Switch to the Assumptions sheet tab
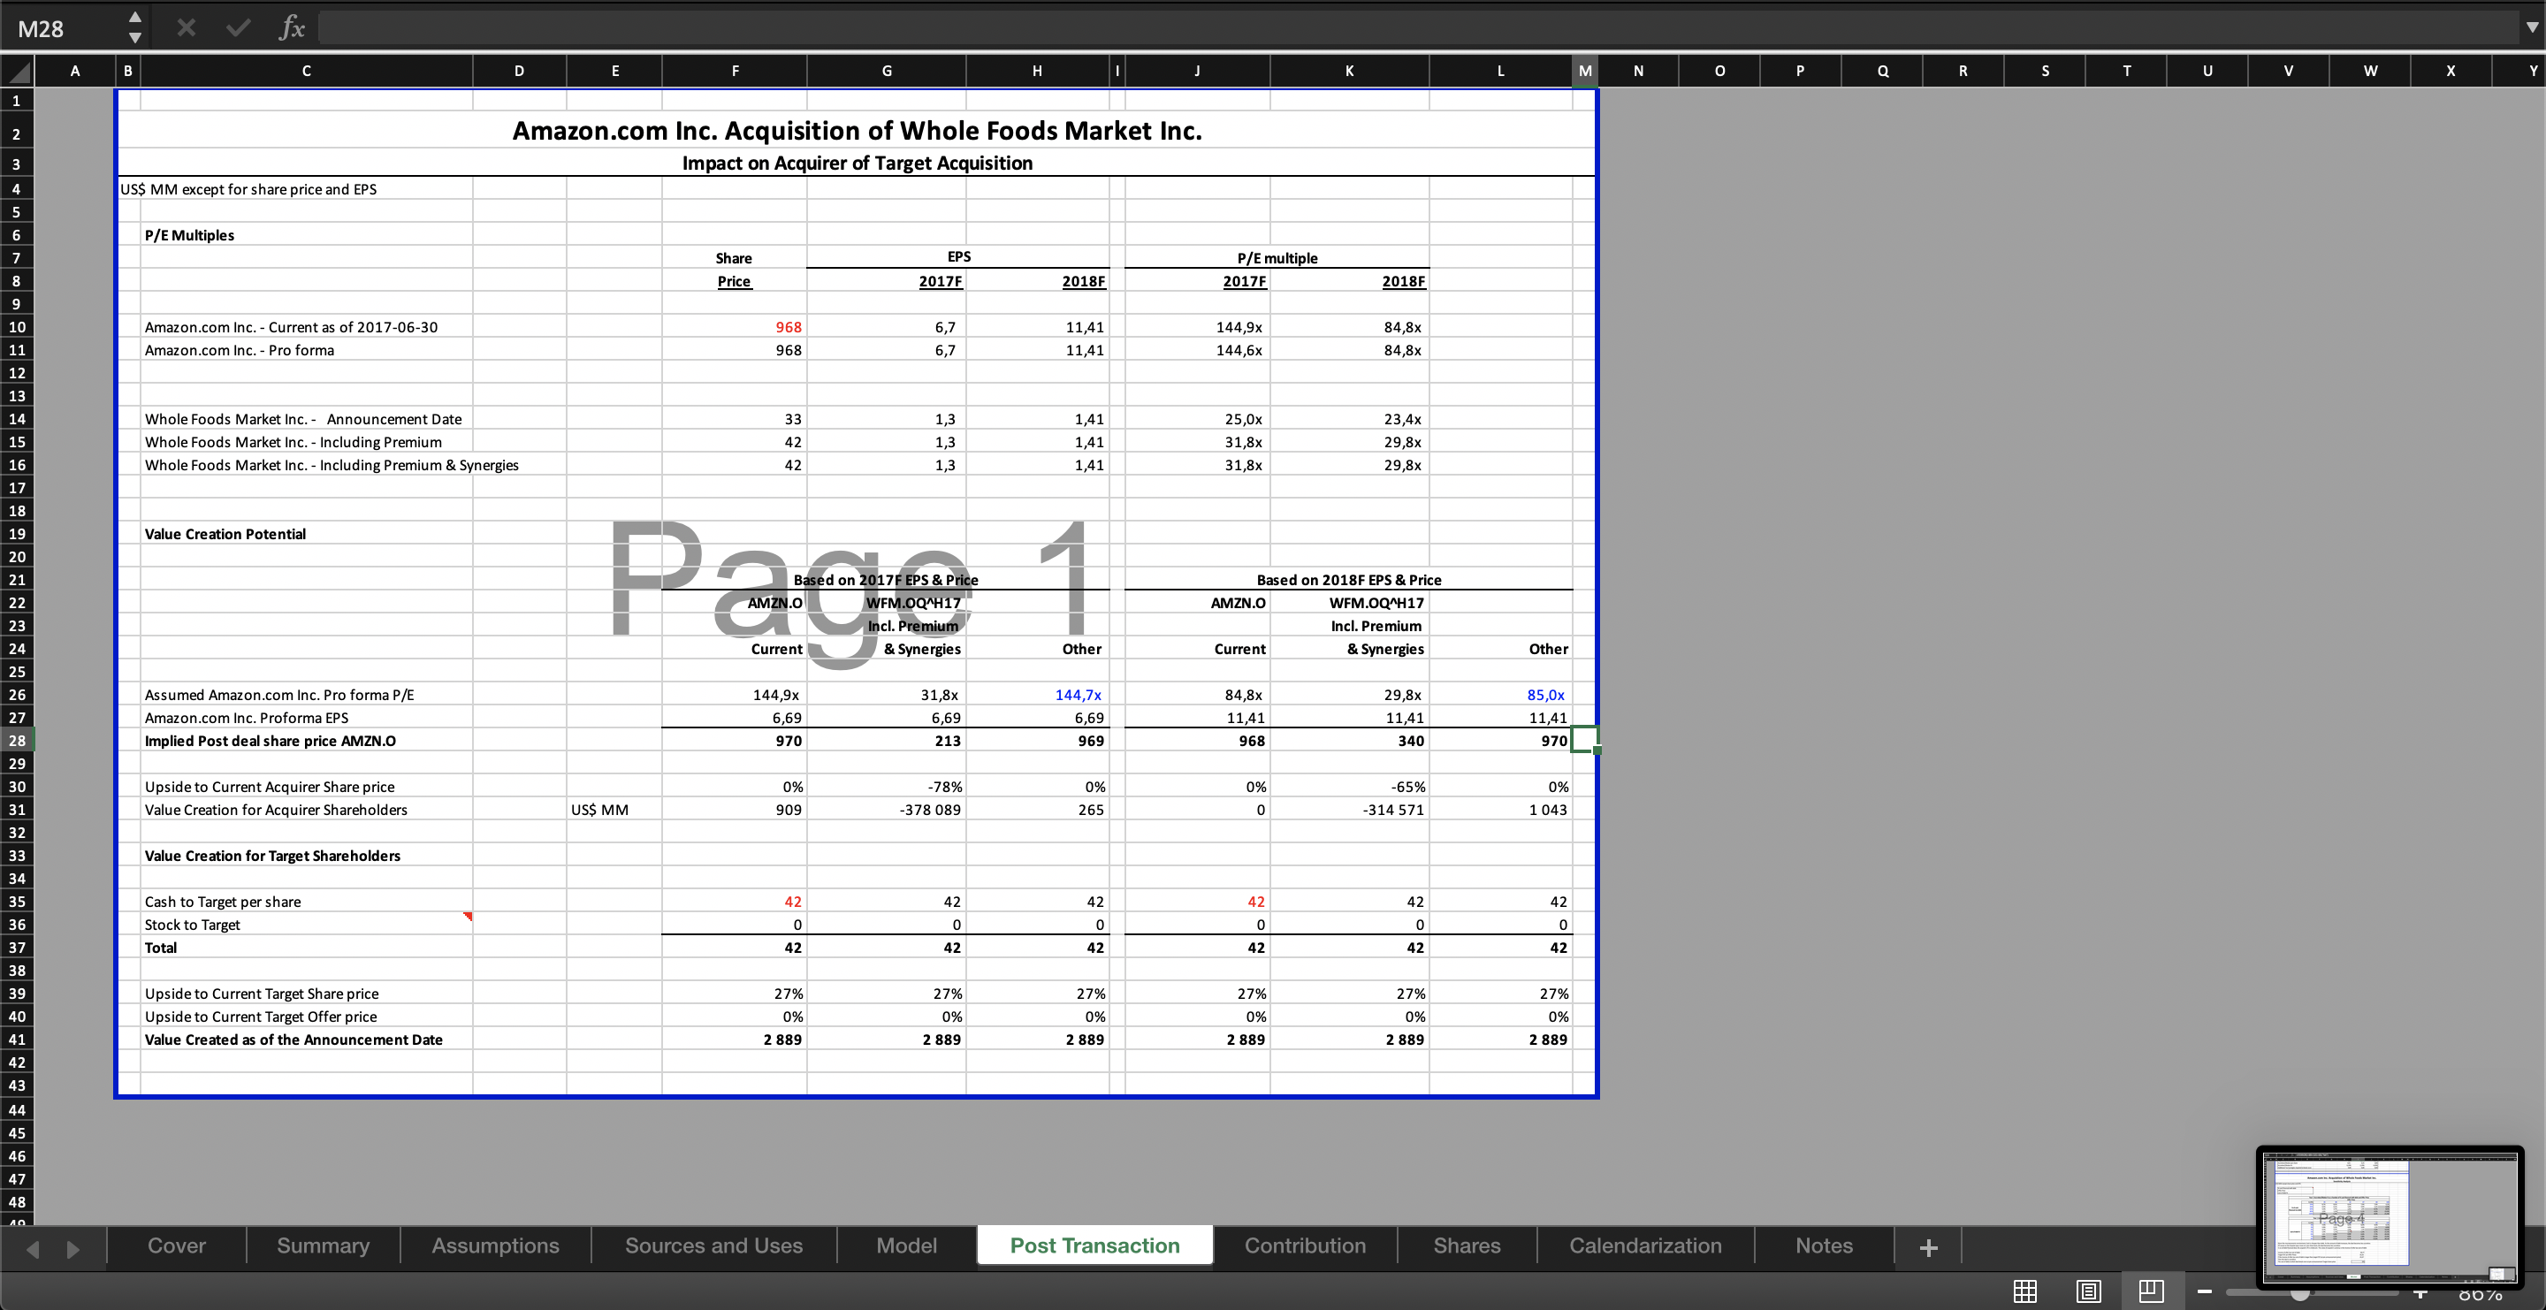The width and height of the screenshot is (2546, 1310). click(x=495, y=1245)
